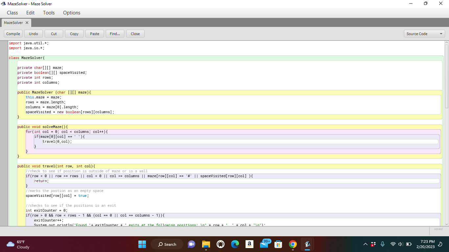Open the Tools menu

coord(49,13)
